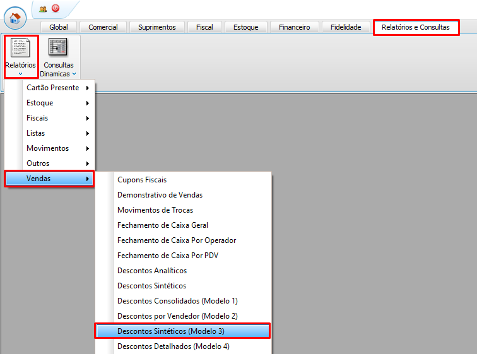
Task: Expand the Relatórios dropdown chevron
Action: click(x=20, y=74)
